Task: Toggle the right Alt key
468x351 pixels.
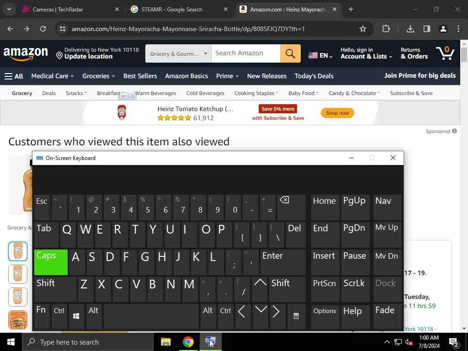Action: (208, 316)
